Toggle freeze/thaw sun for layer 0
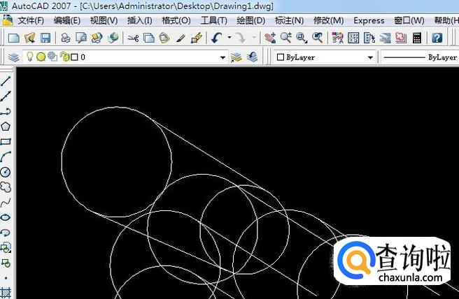 click(x=41, y=57)
